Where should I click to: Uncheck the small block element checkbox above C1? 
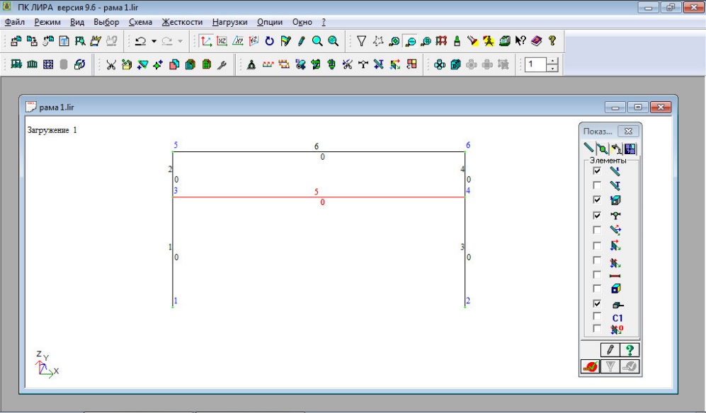pos(597,303)
